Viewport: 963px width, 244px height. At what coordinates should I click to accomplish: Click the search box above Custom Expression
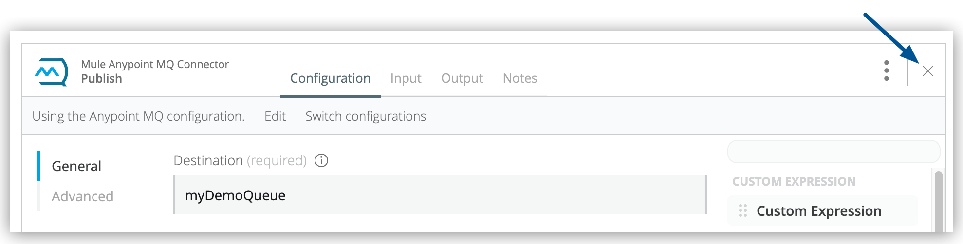833,152
